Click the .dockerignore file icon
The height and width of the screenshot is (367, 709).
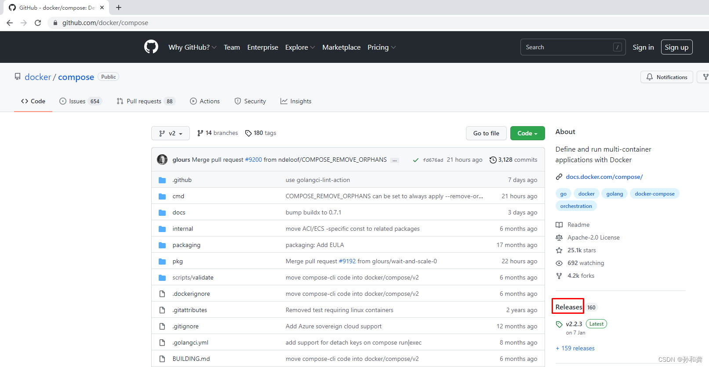tap(162, 294)
